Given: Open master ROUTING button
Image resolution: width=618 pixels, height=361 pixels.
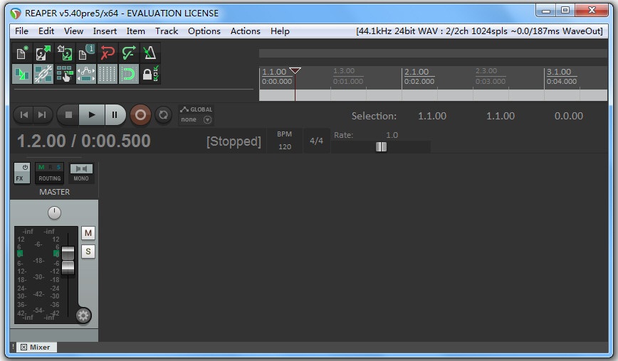Looking at the screenshot, I should pyautogui.click(x=50, y=173).
